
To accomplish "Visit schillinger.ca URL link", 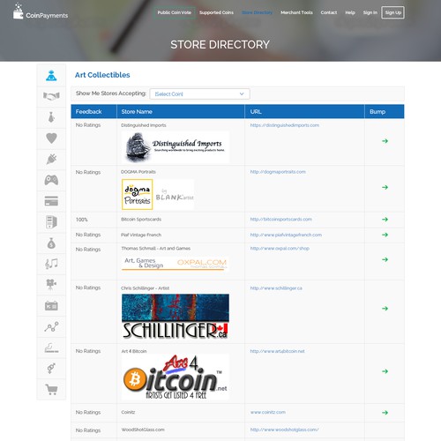I will (276, 288).
